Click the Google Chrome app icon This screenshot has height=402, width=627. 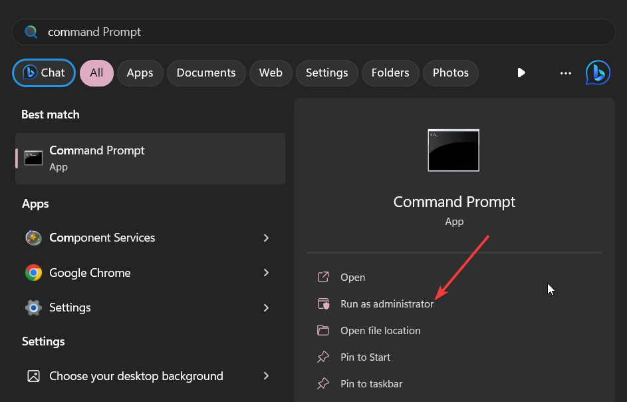click(33, 273)
